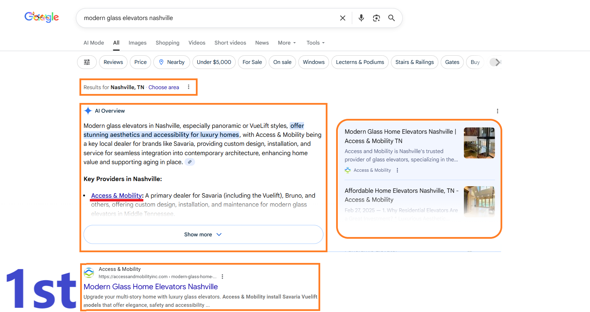Open the Images tab
Screen dimensions: 590x312
137,43
